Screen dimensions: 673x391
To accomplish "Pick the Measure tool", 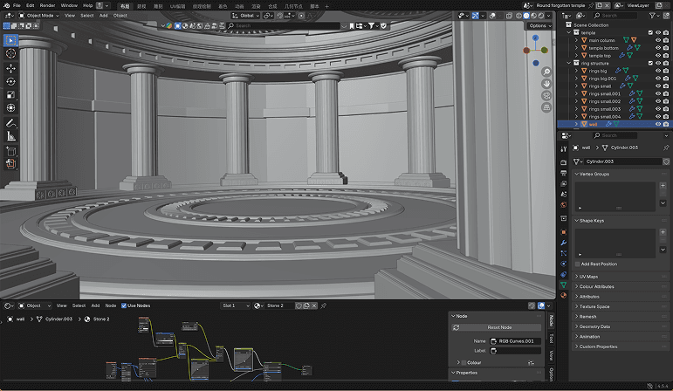I will pyautogui.click(x=10, y=136).
